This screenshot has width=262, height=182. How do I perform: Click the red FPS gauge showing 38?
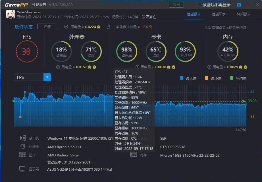[27, 51]
